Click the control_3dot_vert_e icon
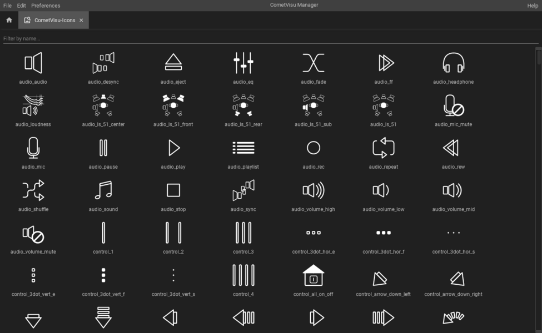The height and width of the screenshot is (333, 542). (33, 275)
